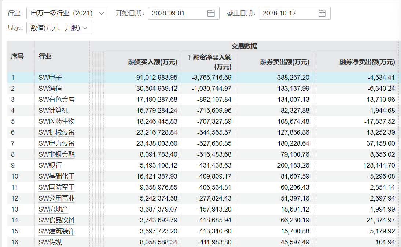The image size is (401, 247).
Task: Open the SW建筑装饰 industry link
Action: pyautogui.click(x=56, y=231)
